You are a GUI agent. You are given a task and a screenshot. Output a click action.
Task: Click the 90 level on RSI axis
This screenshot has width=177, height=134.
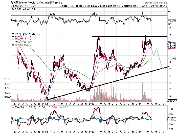pos(170,12)
